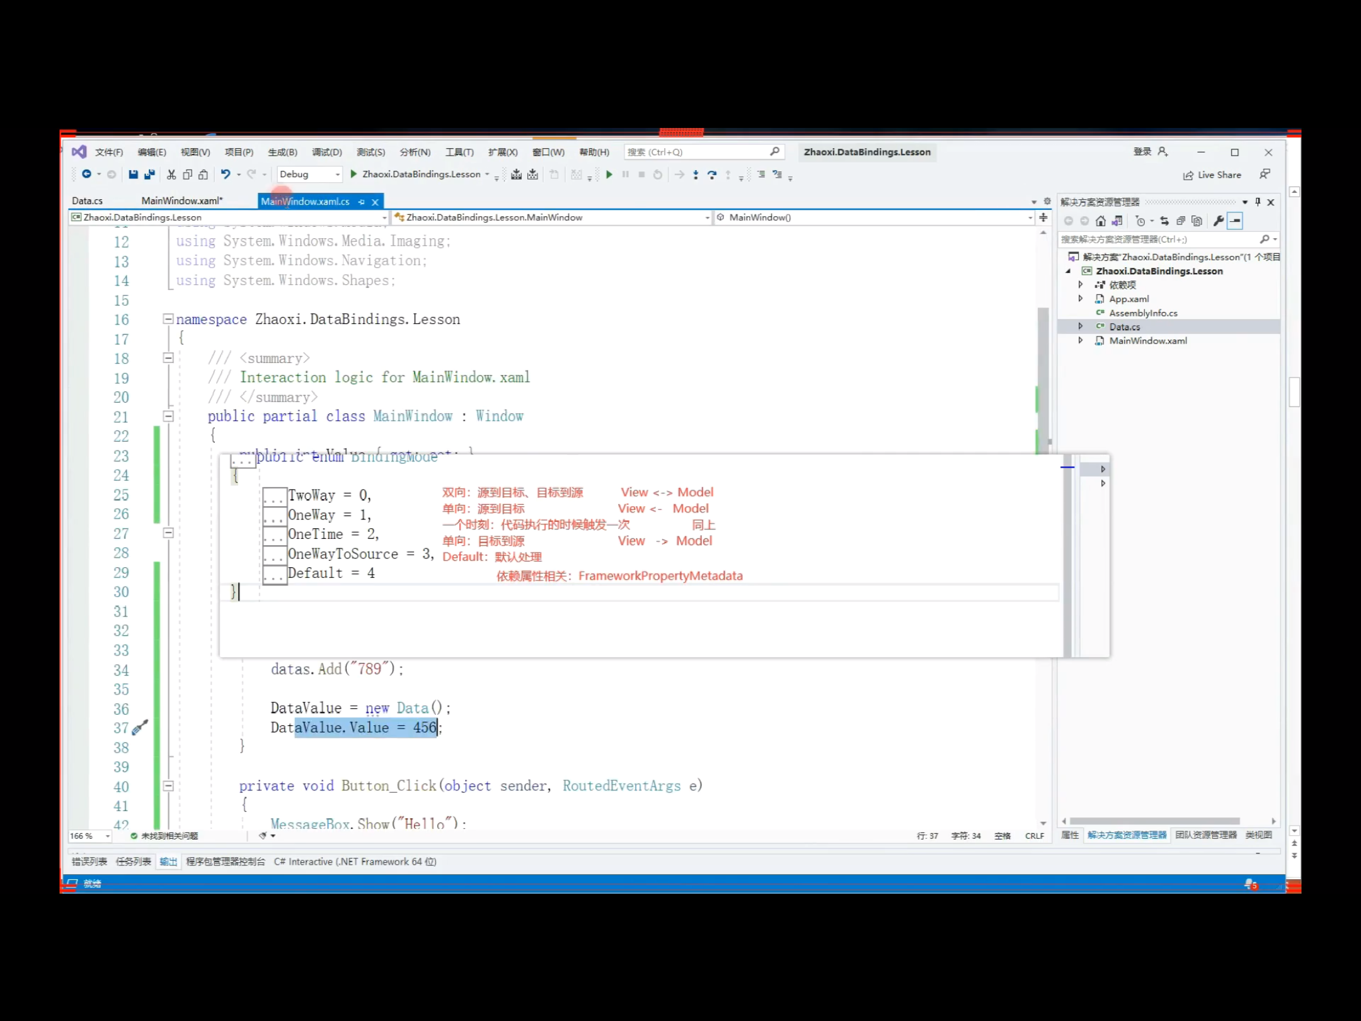Toggle Preview Selected Items button
This screenshot has height=1021, width=1361.
click(x=1236, y=221)
